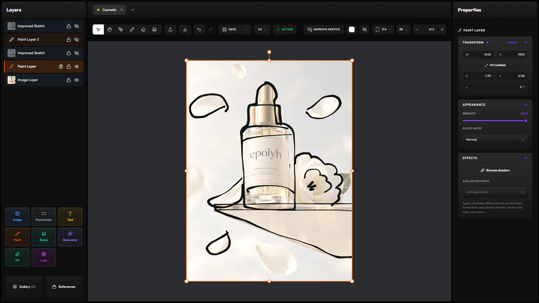Open the 2K resolution dropdown
The image size is (539, 303).
[403, 29]
